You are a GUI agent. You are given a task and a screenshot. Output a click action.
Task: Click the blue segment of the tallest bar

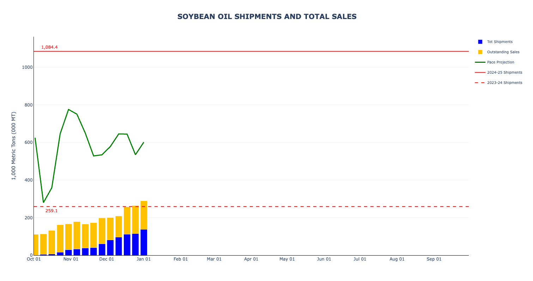tap(144, 242)
